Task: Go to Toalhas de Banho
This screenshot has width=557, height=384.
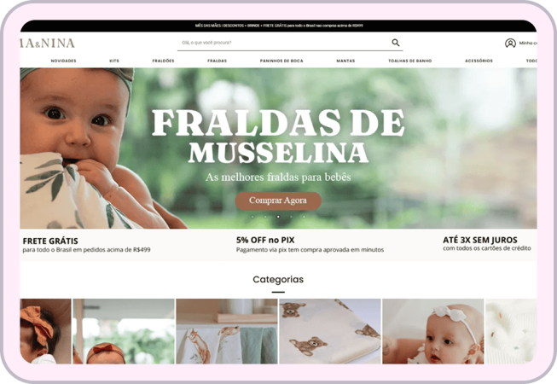Action: 410,61
